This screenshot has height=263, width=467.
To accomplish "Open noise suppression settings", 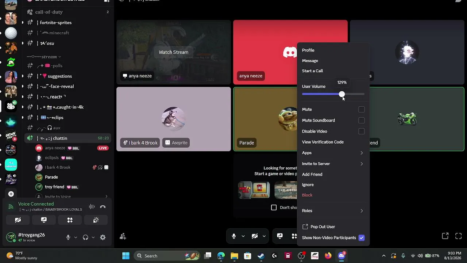I will tap(92, 207).
